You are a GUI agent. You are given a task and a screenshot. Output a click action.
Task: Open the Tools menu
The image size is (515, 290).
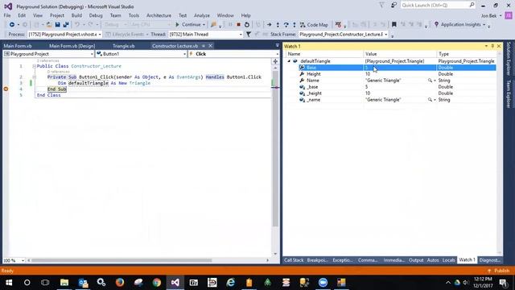pos(134,15)
